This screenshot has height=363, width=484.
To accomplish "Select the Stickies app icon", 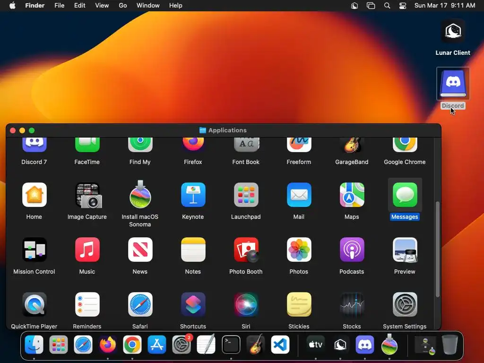I will point(299,305).
